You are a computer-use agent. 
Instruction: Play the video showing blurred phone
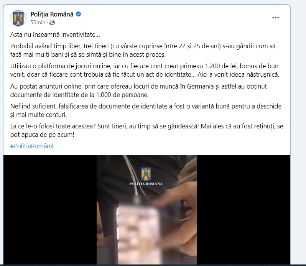146,210
